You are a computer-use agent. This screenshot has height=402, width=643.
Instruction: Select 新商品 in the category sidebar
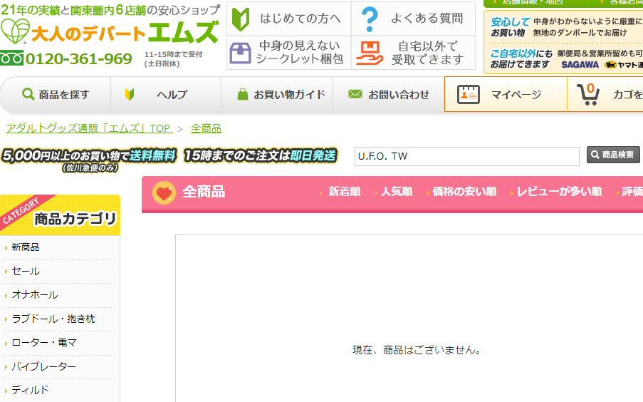[x=26, y=247]
